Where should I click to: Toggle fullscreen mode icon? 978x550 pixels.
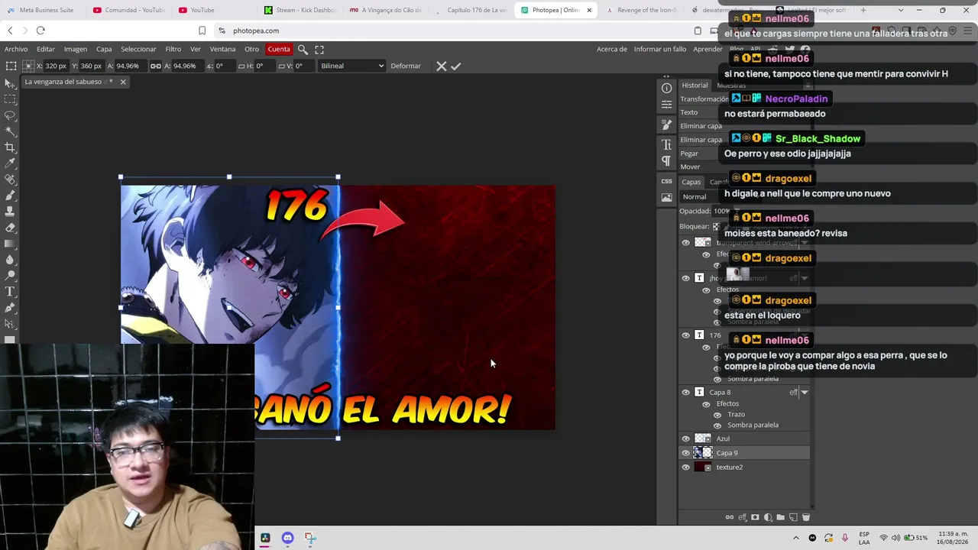(x=319, y=49)
